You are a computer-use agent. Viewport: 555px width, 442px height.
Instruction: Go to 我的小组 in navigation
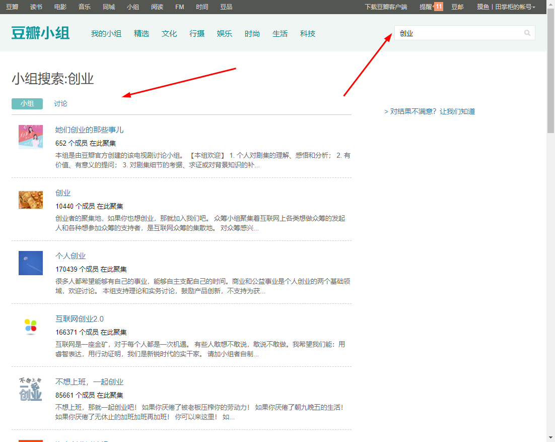106,33
